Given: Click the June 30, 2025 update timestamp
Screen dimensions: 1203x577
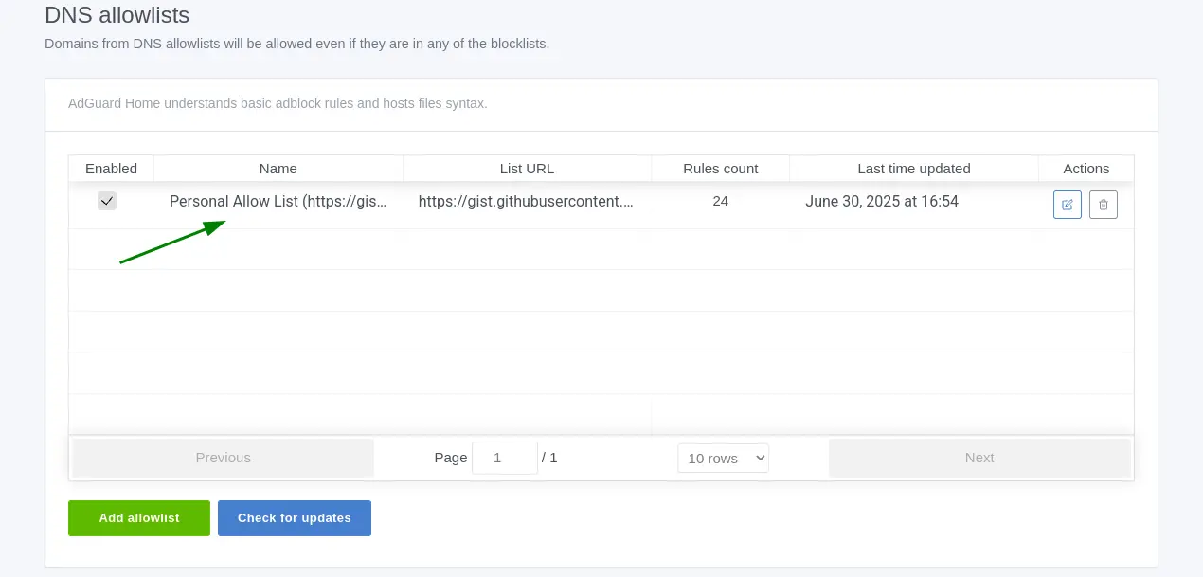Looking at the screenshot, I should pyautogui.click(x=882, y=201).
